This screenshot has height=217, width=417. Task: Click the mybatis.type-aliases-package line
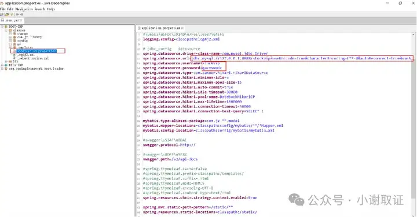point(191,121)
